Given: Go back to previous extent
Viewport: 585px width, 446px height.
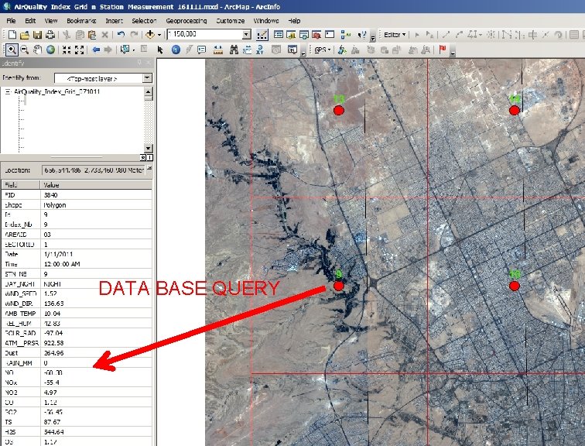Looking at the screenshot, I should click(x=96, y=50).
